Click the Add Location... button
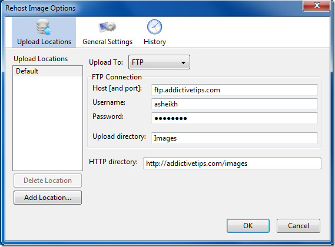Screen dimensions: 335x247 click(x=48, y=198)
